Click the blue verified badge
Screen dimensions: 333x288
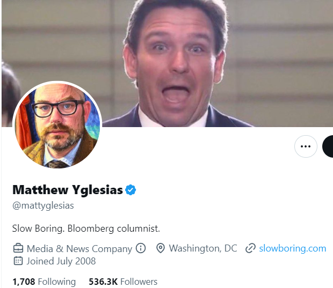(x=131, y=190)
